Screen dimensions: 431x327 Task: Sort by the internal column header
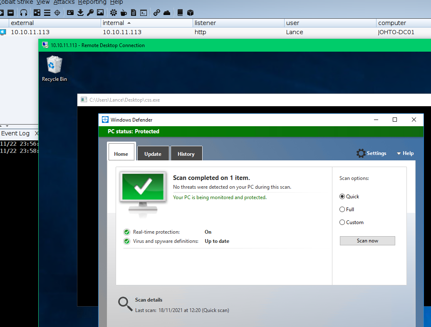(x=147, y=23)
